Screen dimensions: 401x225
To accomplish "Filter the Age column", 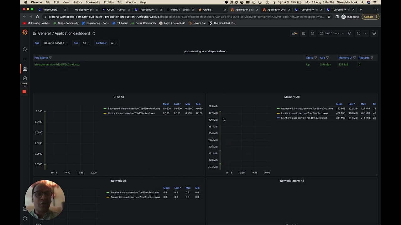I will point(327,58).
